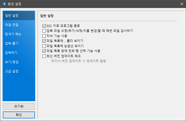Confirm settings with 확인 button
The height and width of the screenshot is (121, 186).
pos(19,115)
